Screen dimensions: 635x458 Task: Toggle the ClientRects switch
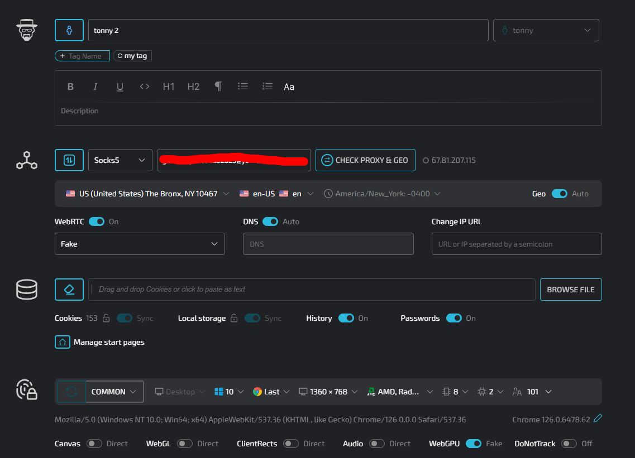(291, 444)
